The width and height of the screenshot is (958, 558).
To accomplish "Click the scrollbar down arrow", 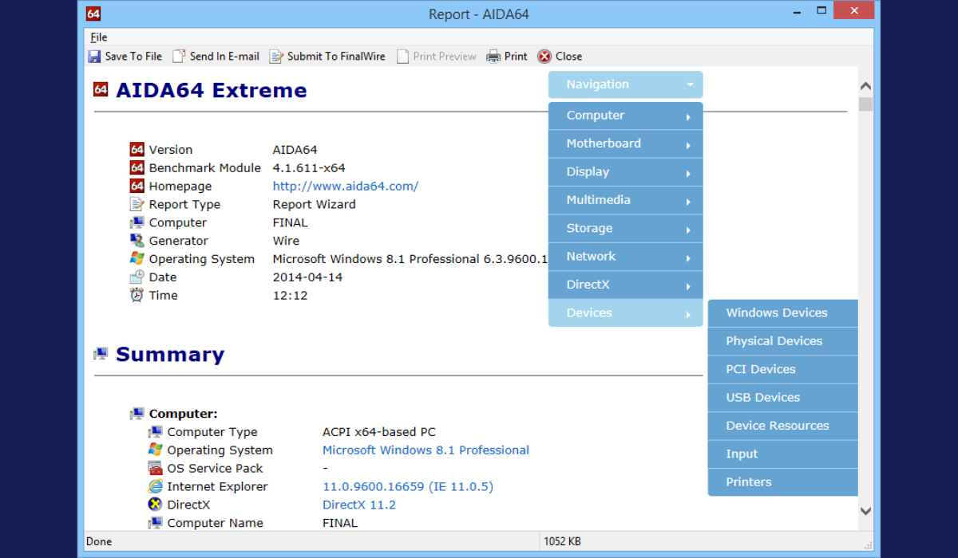I will pyautogui.click(x=865, y=511).
